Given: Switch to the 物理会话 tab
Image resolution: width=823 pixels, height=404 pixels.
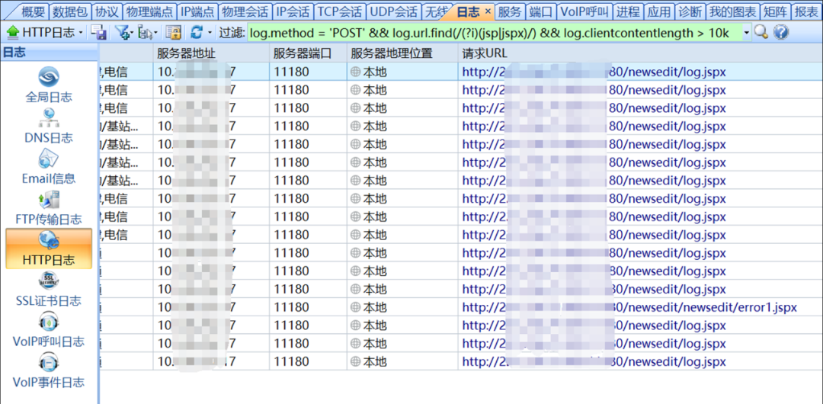Looking at the screenshot, I should click(x=245, y=11).
